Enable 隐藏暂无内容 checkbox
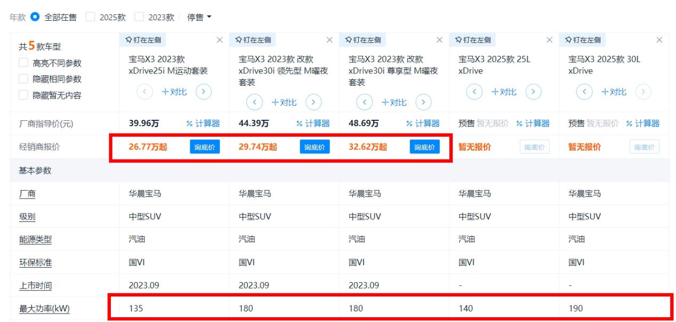Image resolution: width=676 pixels, height=322 pixels. (23, 95)
